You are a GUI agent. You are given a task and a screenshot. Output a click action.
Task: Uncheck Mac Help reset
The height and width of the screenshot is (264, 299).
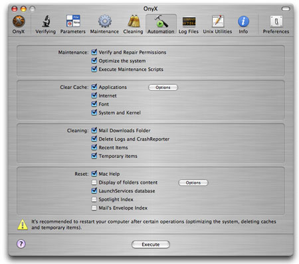(x=94, y=174)
